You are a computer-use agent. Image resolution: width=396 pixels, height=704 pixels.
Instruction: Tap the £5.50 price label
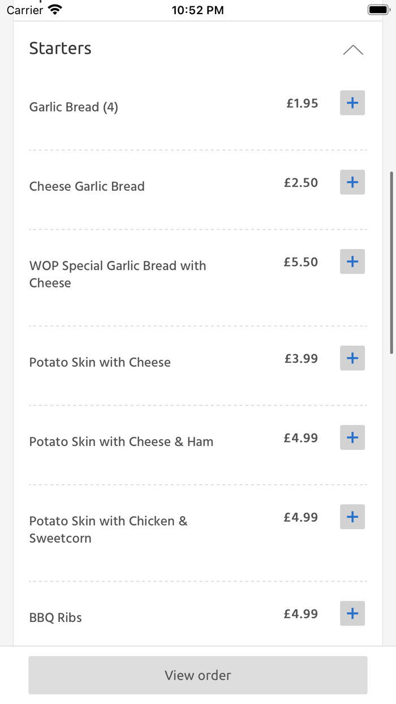(301, 261)
